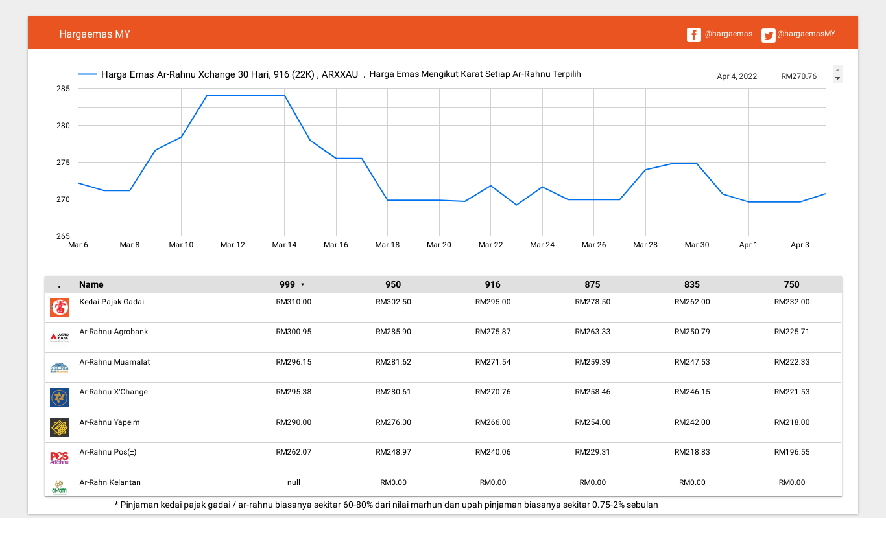Click the blue line legend swatch

click(87, 74)
